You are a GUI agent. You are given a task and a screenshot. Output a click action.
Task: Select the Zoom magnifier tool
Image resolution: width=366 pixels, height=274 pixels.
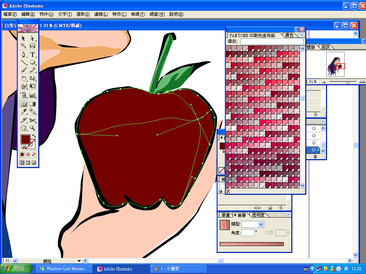click(x=33, y=128)
